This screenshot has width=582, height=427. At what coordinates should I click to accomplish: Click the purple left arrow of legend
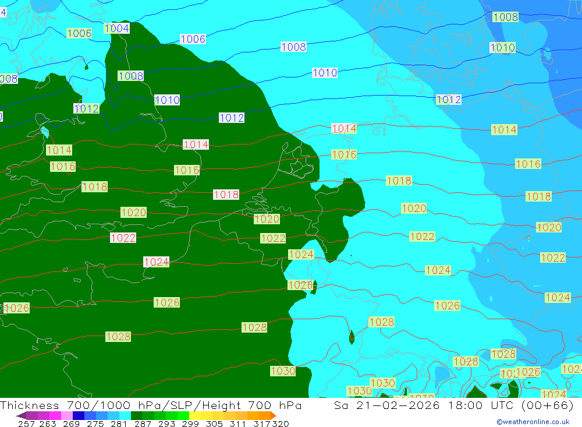point(21,415)
